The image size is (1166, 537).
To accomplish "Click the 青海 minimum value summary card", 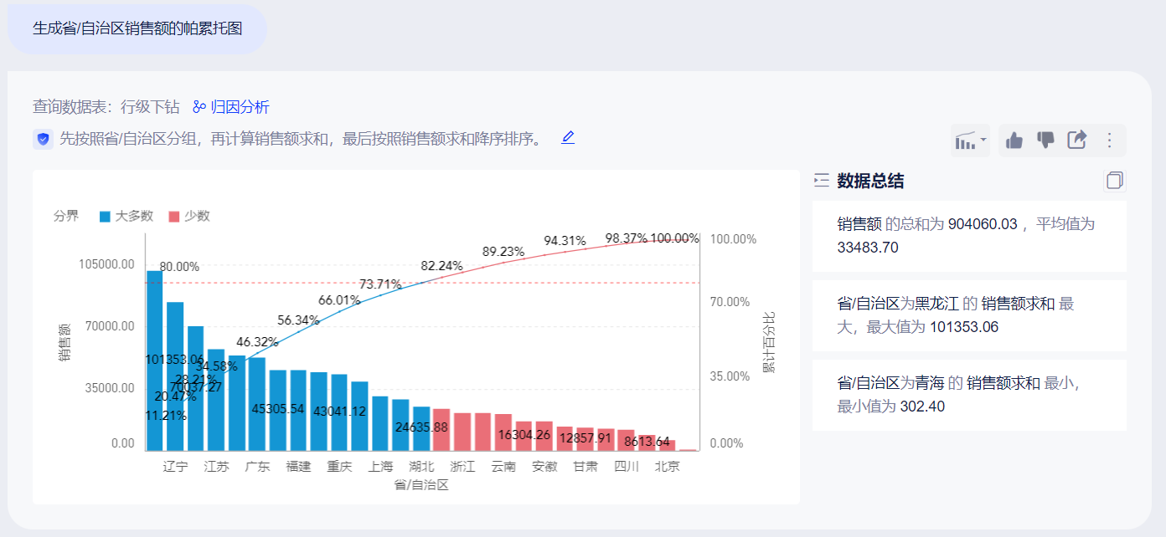I will tap(969, 395).
